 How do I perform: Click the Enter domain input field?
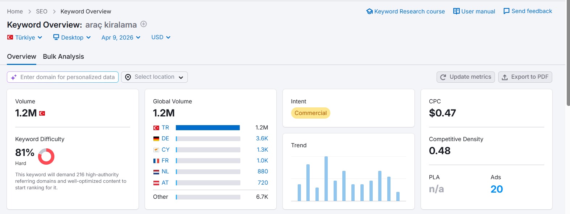click(x=67, y=77)
